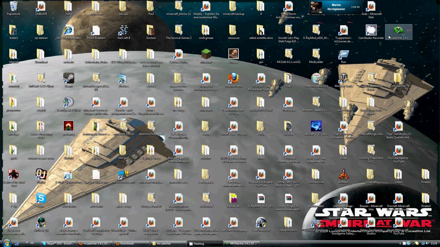Image resolution: width=440 pixels, height=247 pixels.
Task: Click the Windows Start button
Action: tap(6, 244)
